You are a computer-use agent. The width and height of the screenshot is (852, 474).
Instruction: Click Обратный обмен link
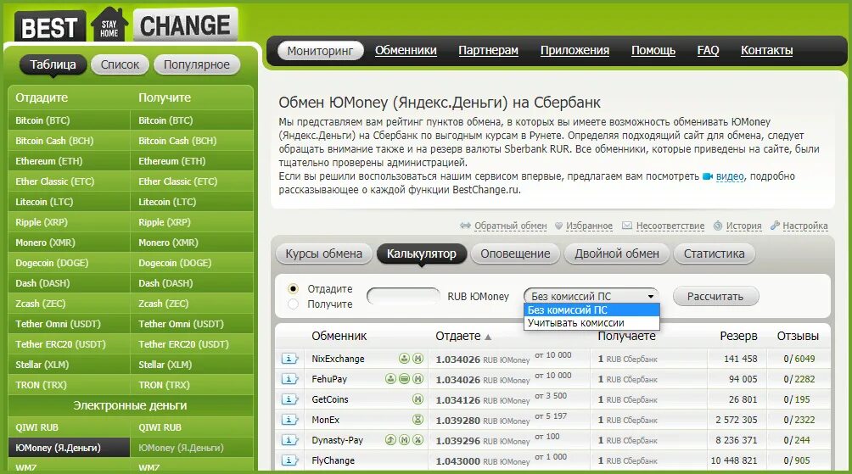510,226
